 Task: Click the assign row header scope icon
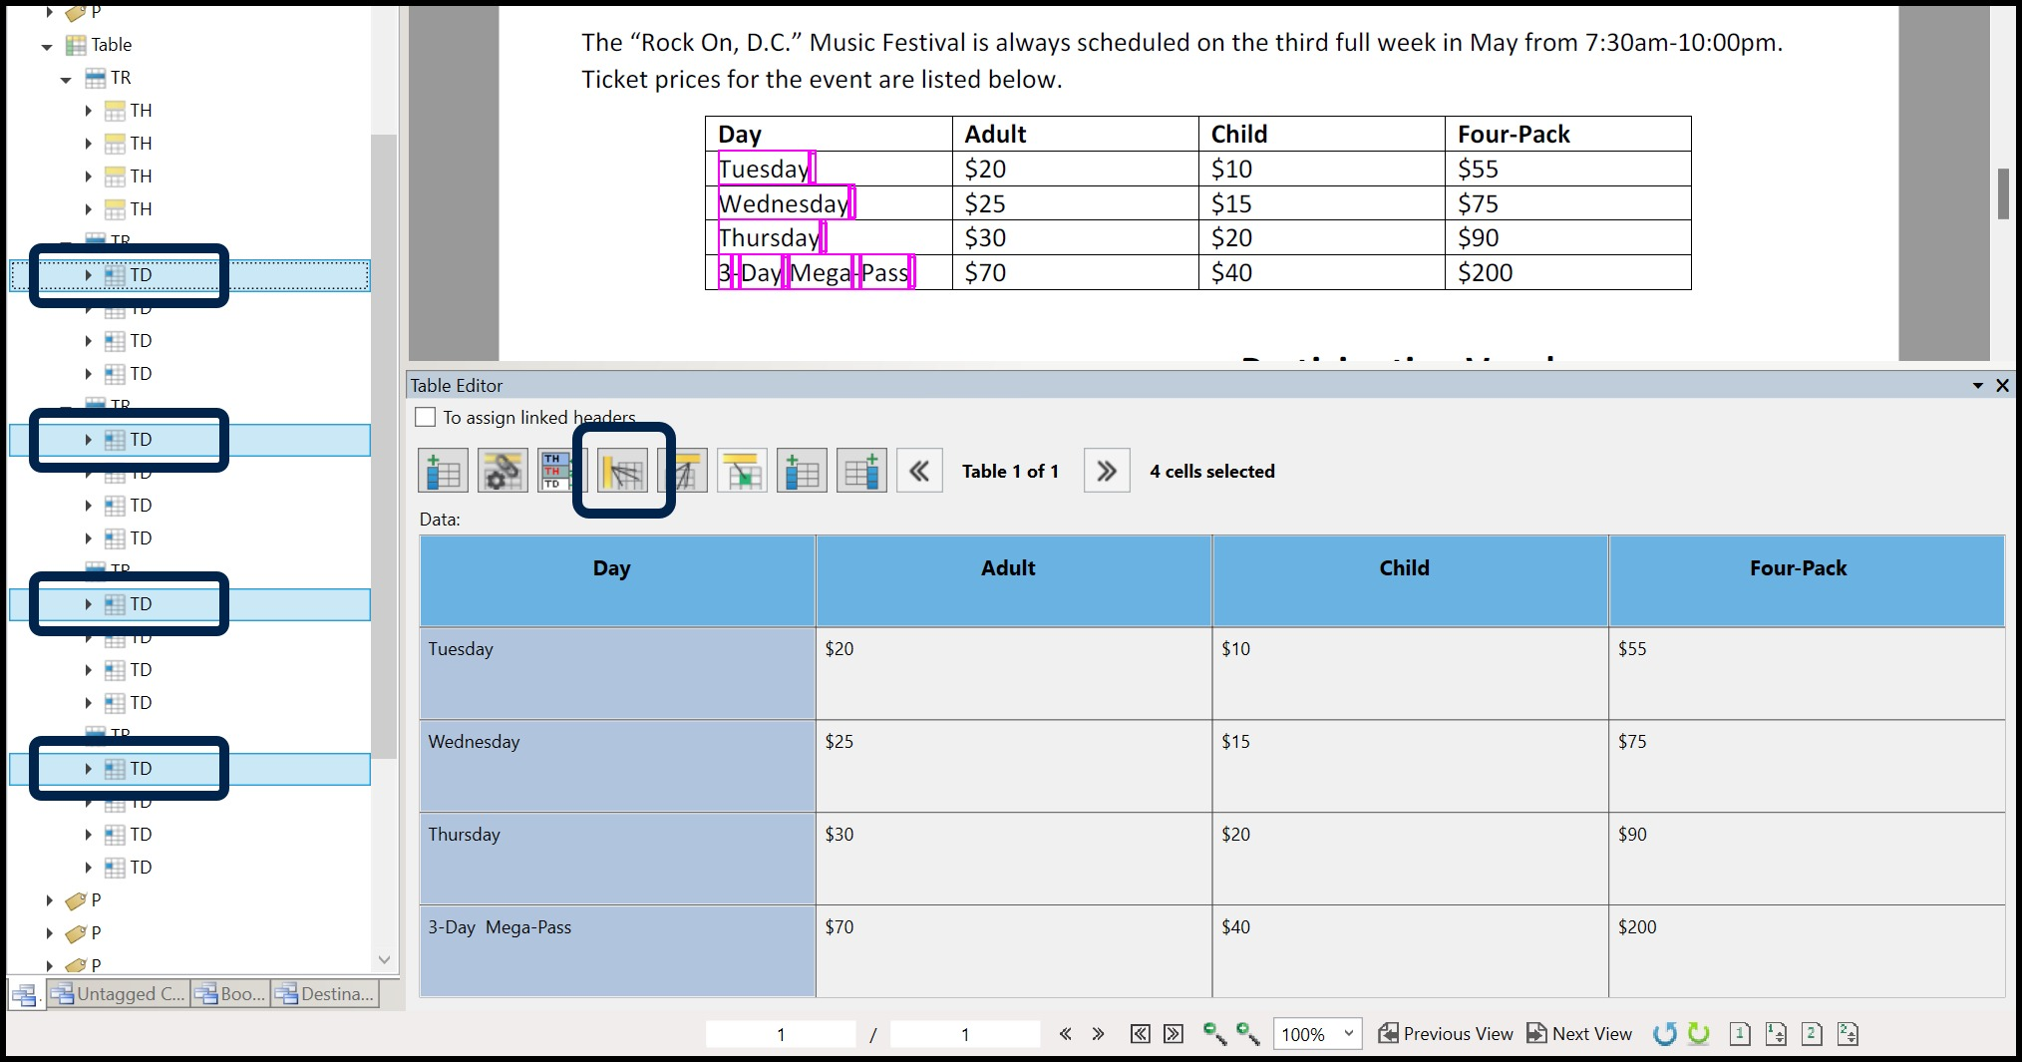tap(623, 472)
